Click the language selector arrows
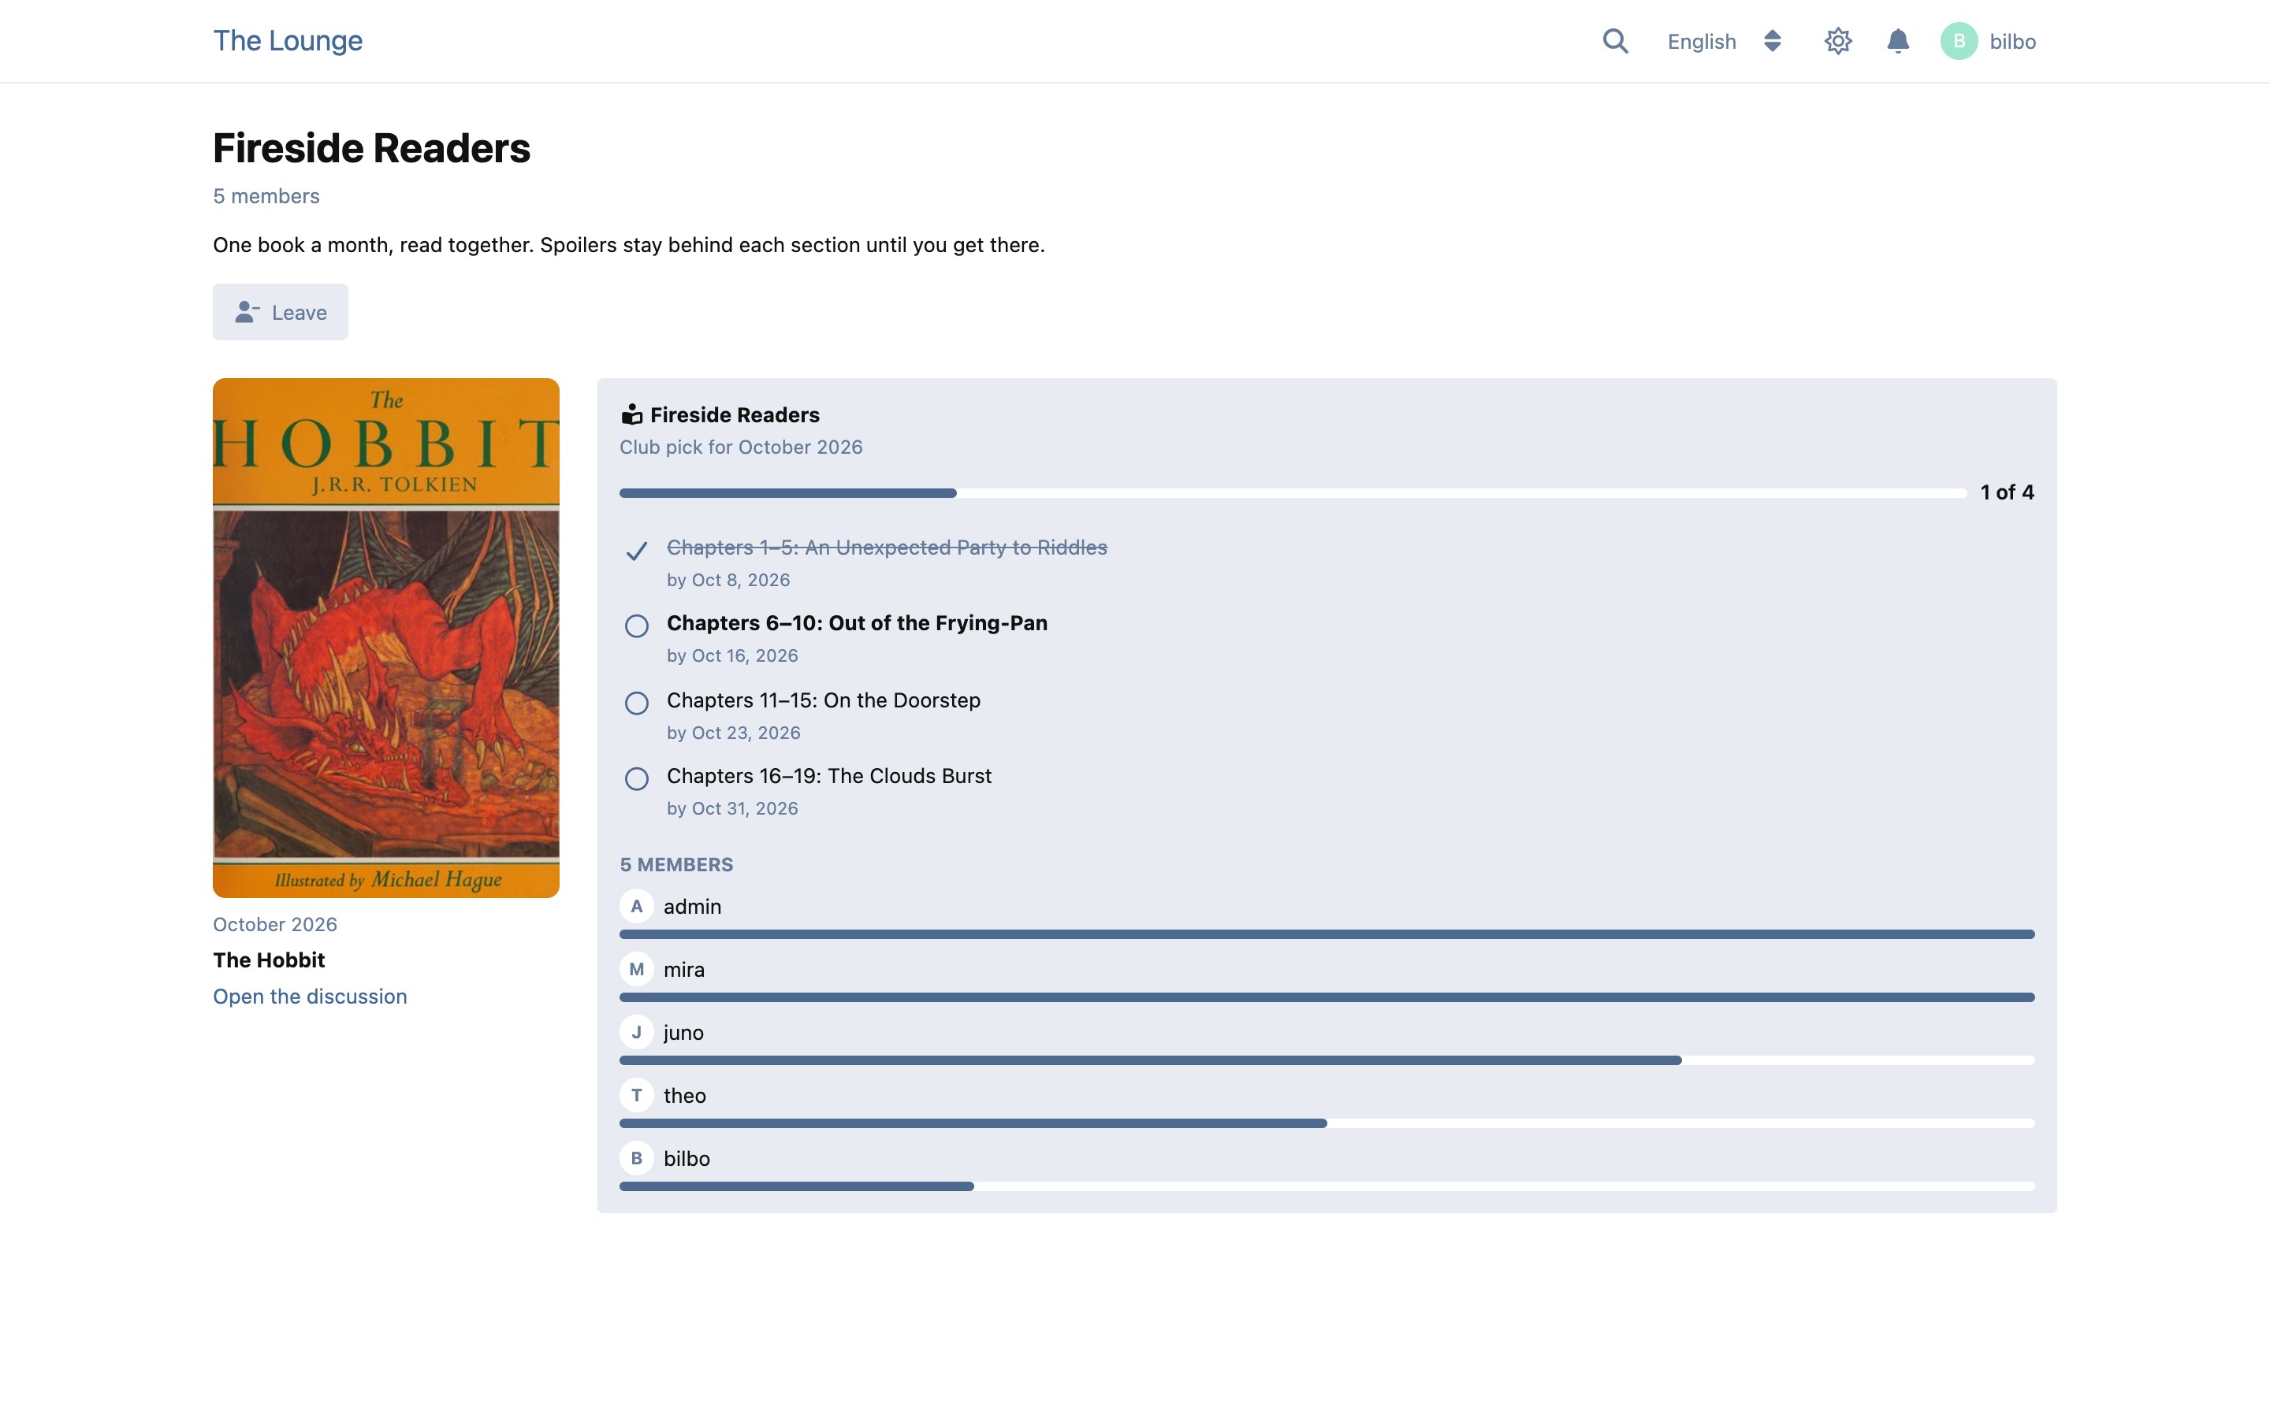Viewport: 2270px width, 1418px height. point(1772,41)
